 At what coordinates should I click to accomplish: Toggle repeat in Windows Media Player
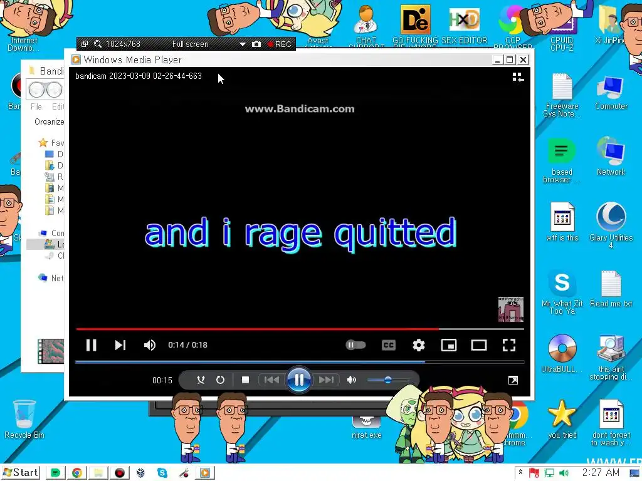click(220, 380)
